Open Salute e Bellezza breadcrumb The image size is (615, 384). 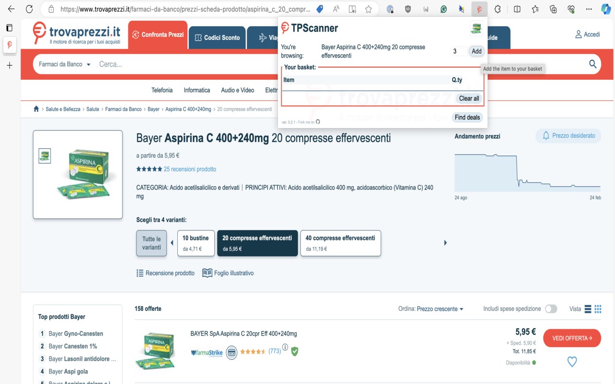pos(63,109)
